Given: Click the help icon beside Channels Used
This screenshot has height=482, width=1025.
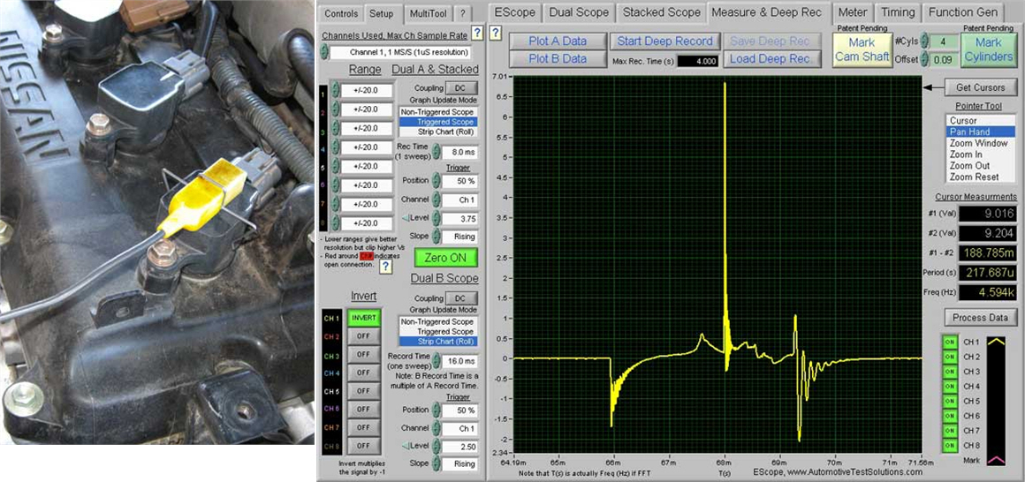Looking at the screenshot, I should pos(476,34).
